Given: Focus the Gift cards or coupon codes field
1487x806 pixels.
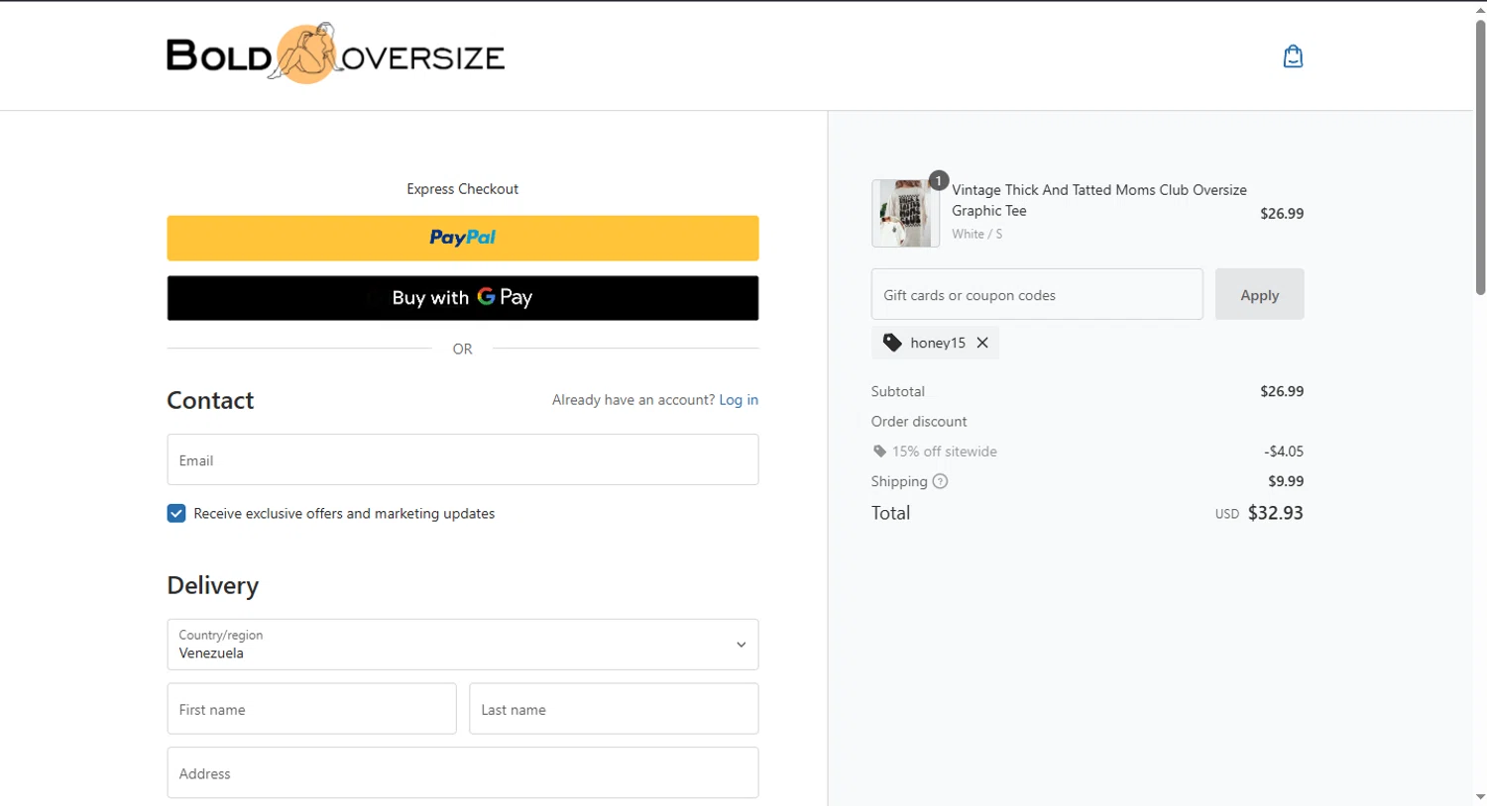Looking at the screenshot, I should [x=1037, y=294].
